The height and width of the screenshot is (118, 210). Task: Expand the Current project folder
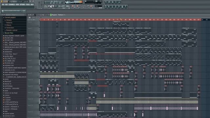pyautogui.click(x=10, y=17)
